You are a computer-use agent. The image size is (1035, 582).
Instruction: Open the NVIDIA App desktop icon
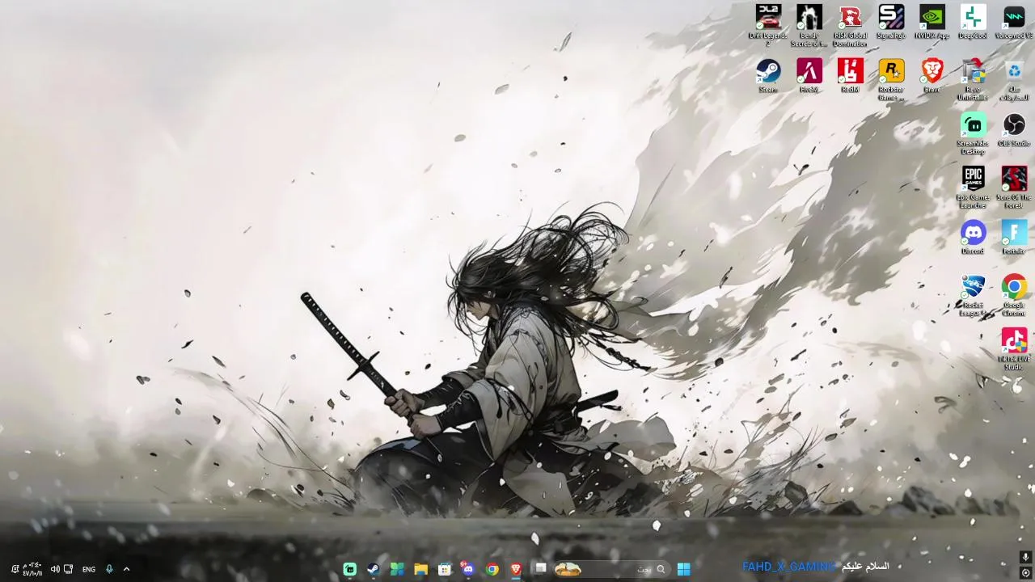coord(932,22)
